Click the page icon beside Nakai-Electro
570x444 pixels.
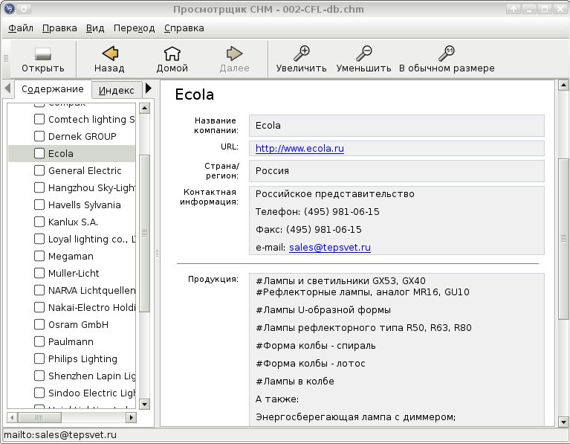[x=39, y=307]
